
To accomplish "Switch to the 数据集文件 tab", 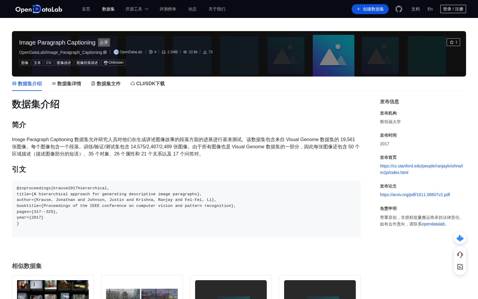I will point(106,84).
